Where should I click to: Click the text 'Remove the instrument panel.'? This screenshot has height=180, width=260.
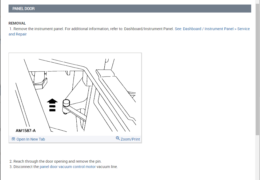coord(38,29)
